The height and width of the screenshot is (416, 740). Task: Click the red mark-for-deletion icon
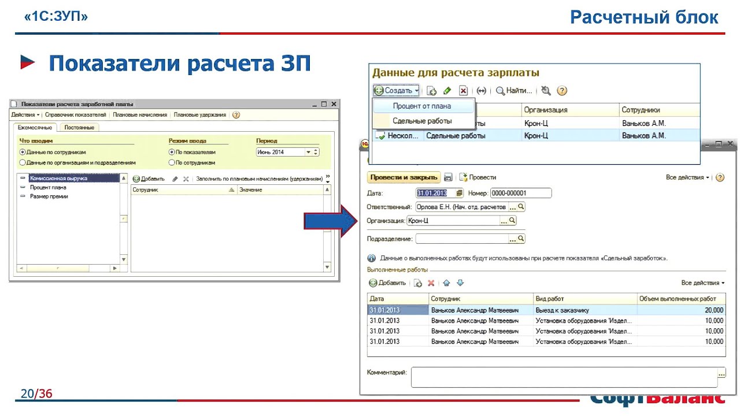tap(463, 91)
